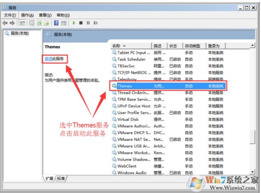Select the WebClient service

click(168, 166)
